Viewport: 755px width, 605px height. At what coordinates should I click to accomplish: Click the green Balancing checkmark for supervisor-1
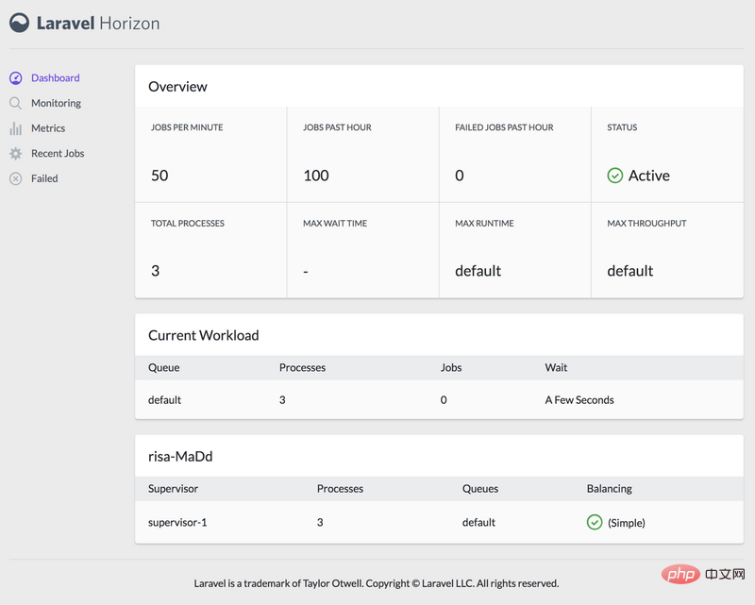(595, 522)
